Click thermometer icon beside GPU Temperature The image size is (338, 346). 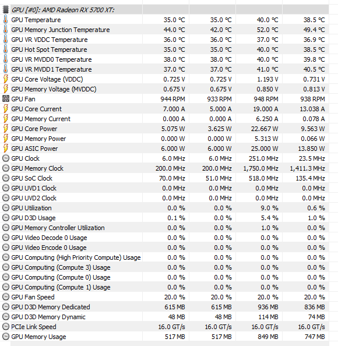(5, 20)
